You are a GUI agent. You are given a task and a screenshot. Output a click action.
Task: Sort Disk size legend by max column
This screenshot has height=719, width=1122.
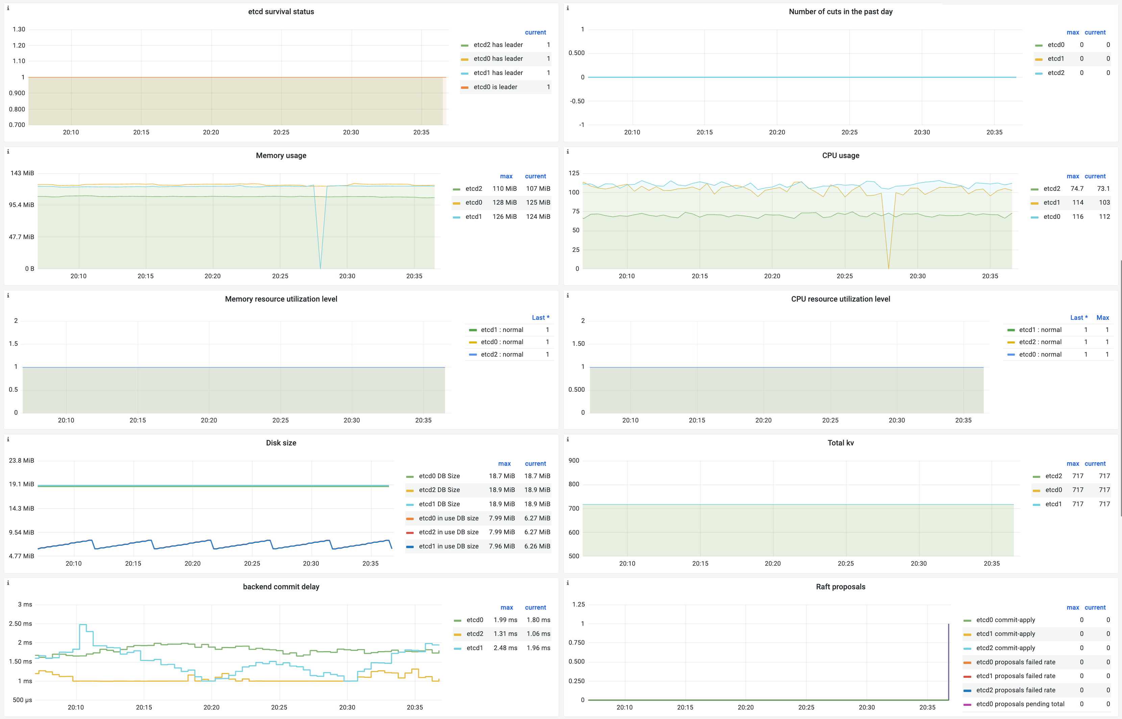(x=505, y=464)
